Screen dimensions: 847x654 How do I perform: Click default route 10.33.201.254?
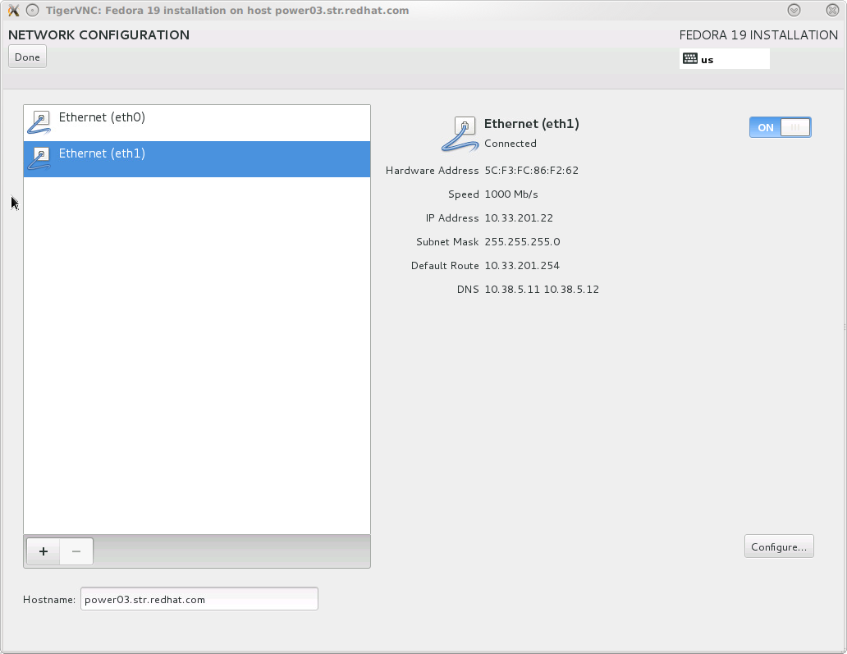point(522,265)
